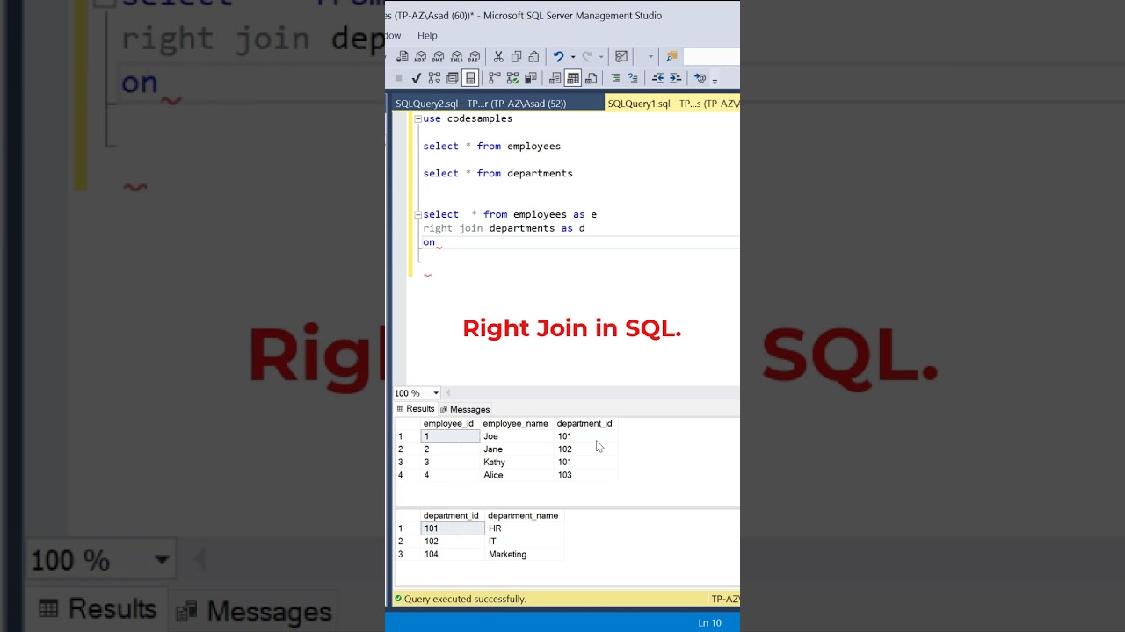Comment out the selected lines
The image size is (1125, 632).
615,78
